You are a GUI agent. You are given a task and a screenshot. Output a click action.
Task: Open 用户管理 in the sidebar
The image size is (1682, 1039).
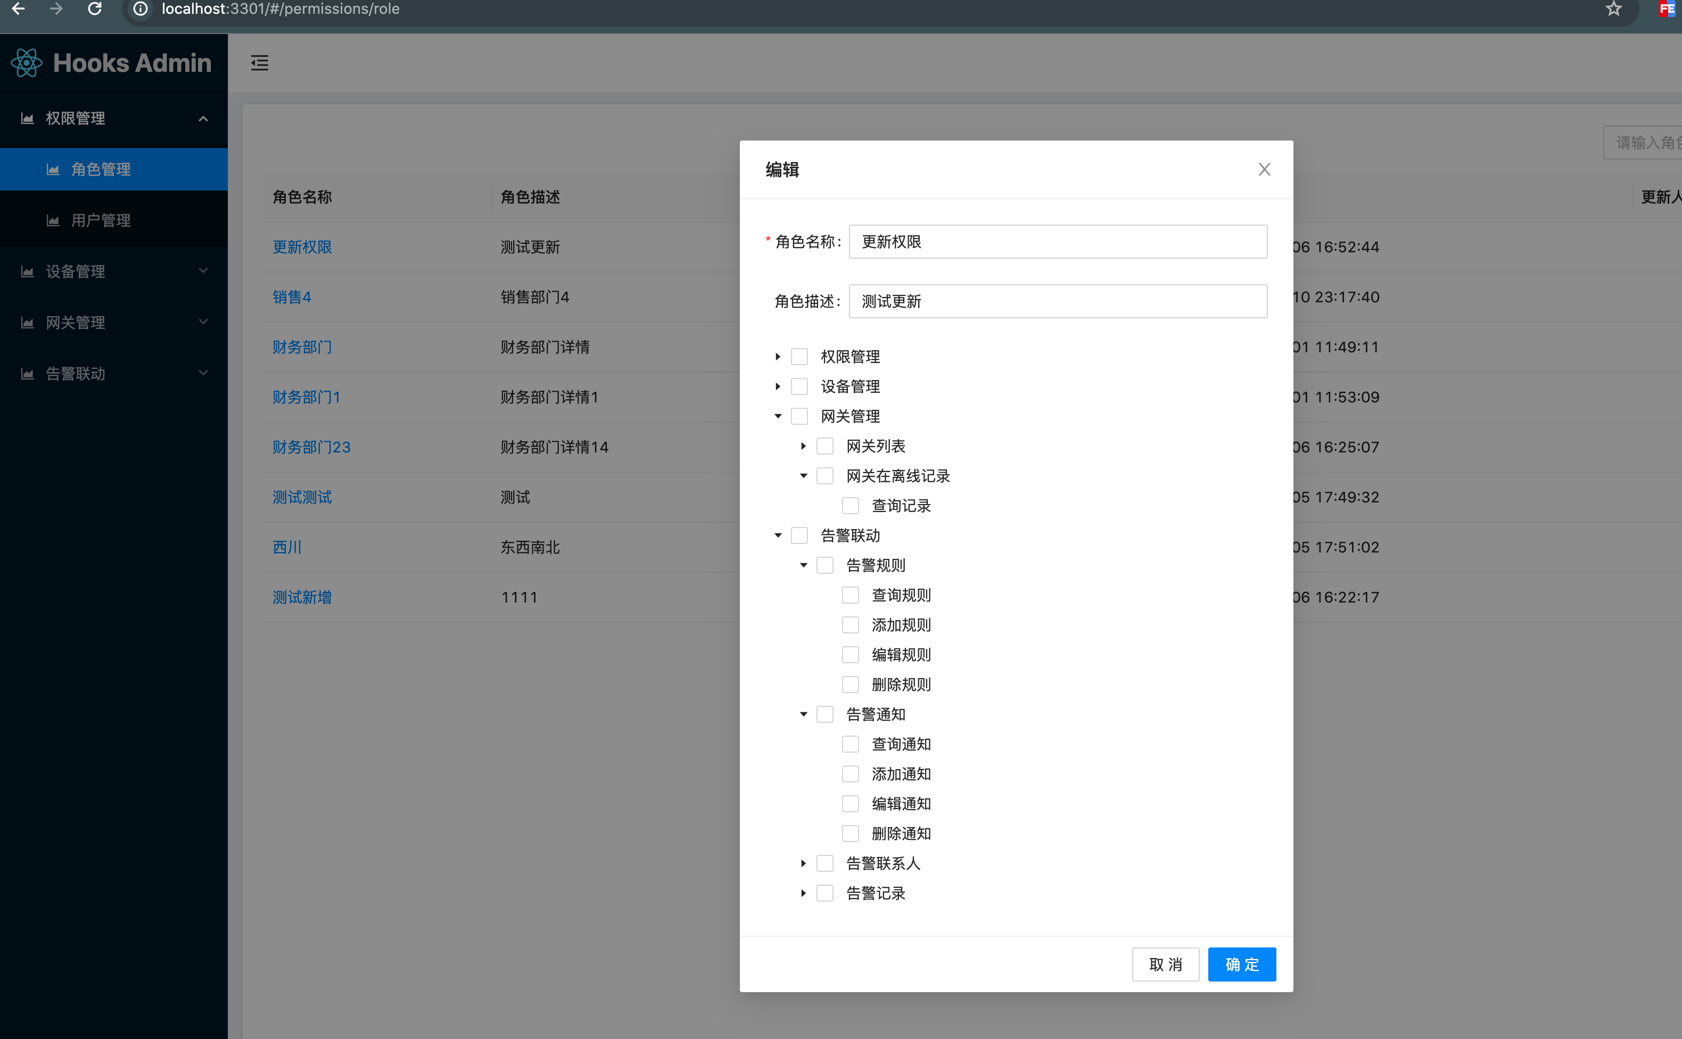[113, 220]
